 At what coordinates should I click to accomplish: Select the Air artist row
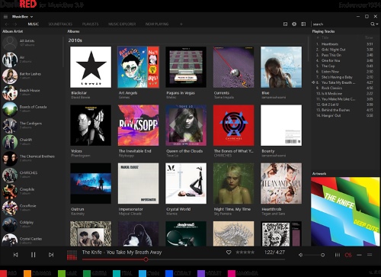tap(32, 60)
